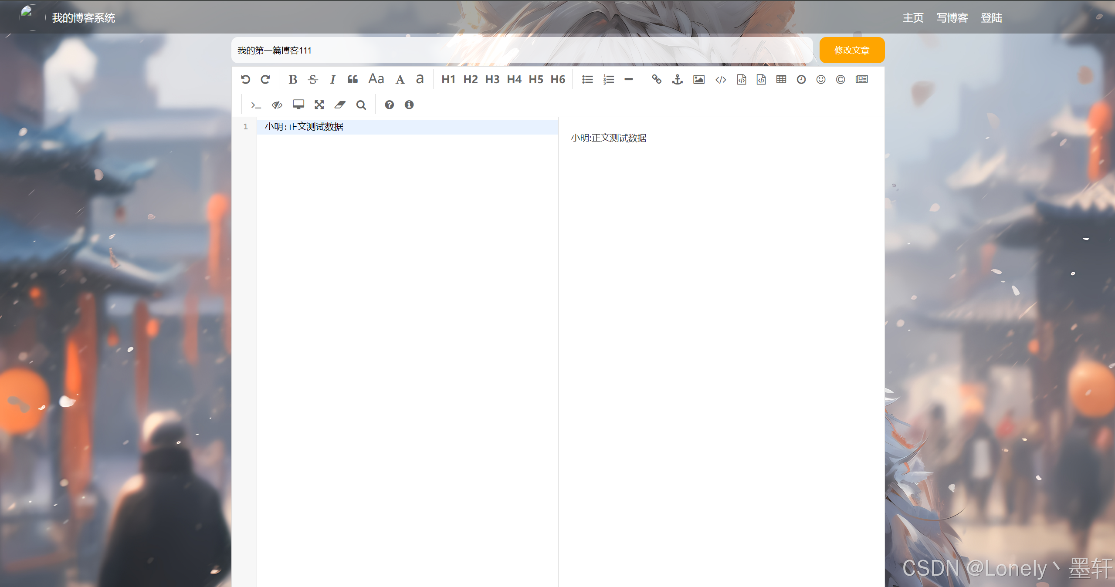
Task: Open 写博客 navigation link
Action: pyautogui.click(x=952, y=18)
